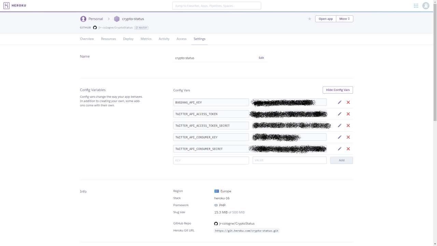Viewport: 437px width, 246px height.
Task: Open jr-cologne/CryptoStatus link in header
Action: [x=115, y=28]
